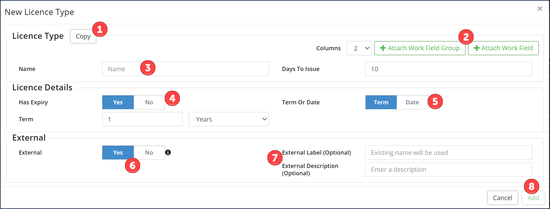550x209 pixels.
Task: Click the Attach Work Field Group button
Action: pyautogui.click(x=420, y=48)
